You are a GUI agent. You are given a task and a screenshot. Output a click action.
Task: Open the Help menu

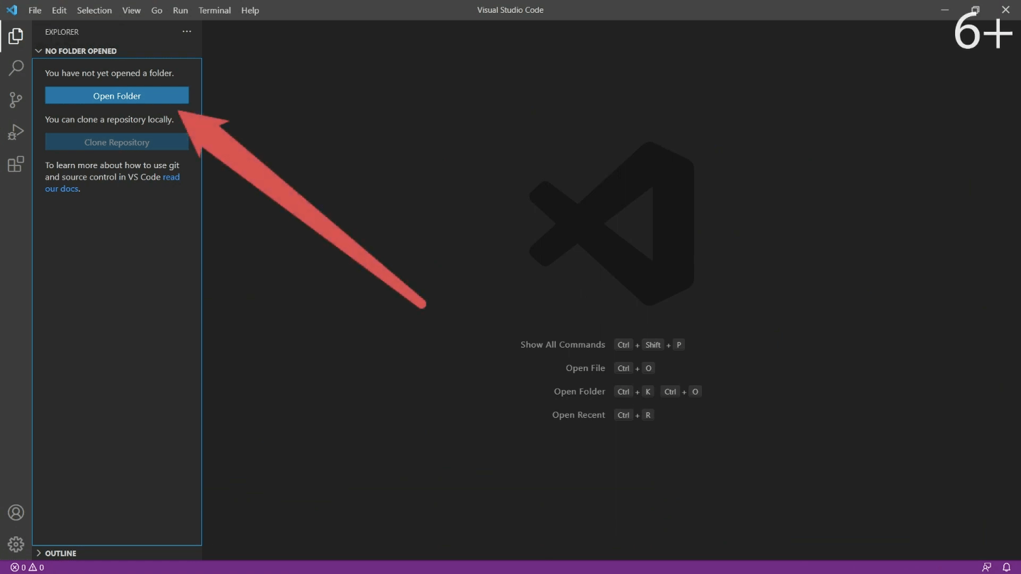tap(250, 11)
